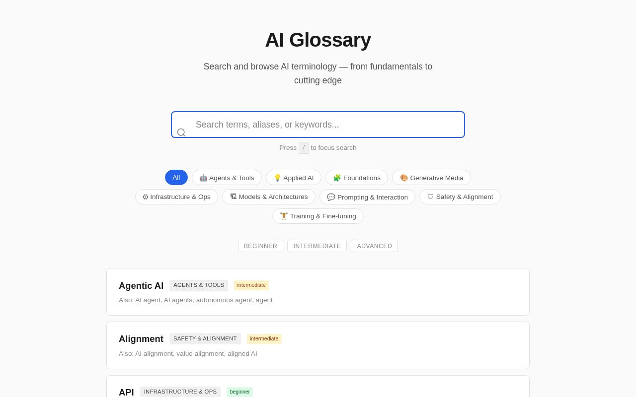636x397 pixels.
Task: Filter by Foundations category
Action: click(357, 178)
